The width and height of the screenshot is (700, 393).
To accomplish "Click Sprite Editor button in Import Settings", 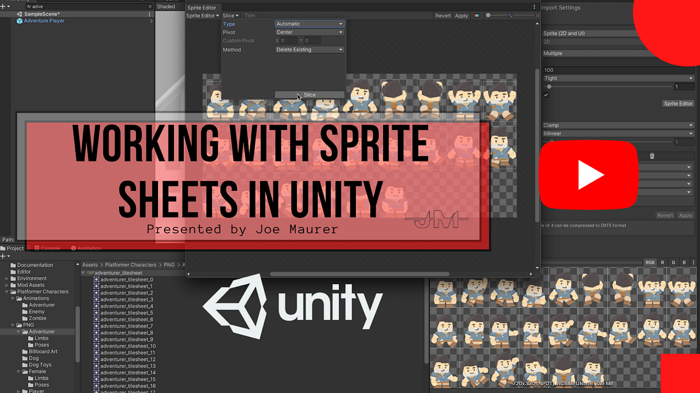I will [678, 104].
